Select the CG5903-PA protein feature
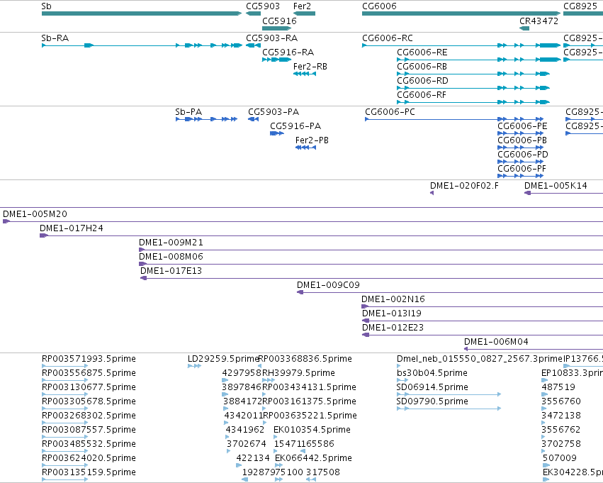 click(x=253, y=119)
